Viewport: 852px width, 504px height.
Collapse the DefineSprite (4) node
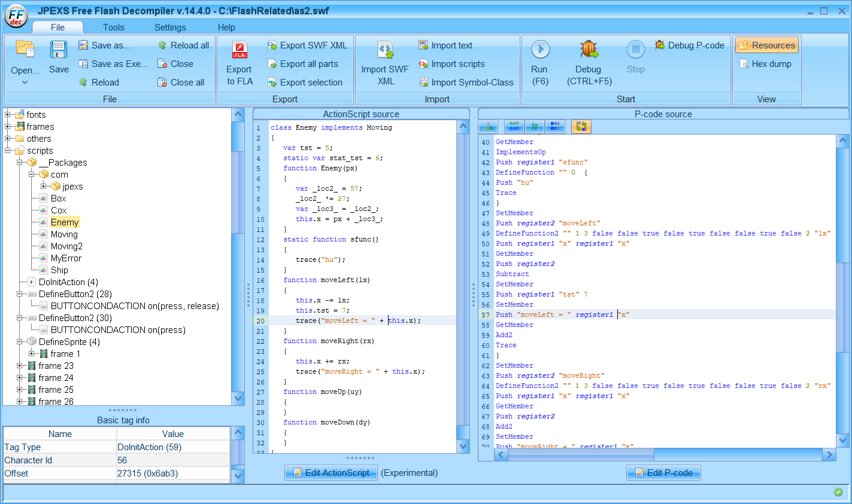coord(20,342)
